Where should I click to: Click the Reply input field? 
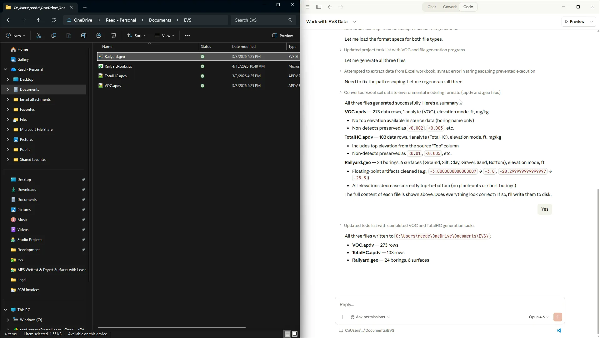point(450,305)
